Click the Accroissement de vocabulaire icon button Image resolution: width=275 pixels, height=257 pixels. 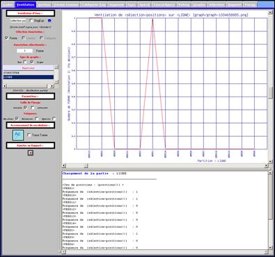pos(18,135)
